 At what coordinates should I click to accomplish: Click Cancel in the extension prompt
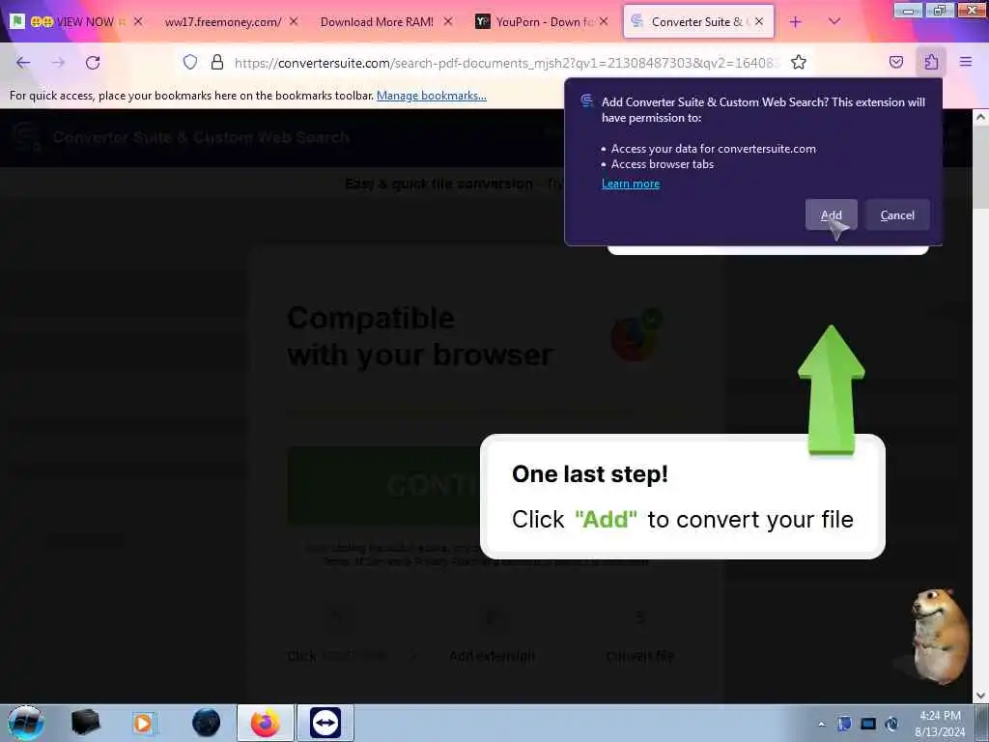(897, 215)
